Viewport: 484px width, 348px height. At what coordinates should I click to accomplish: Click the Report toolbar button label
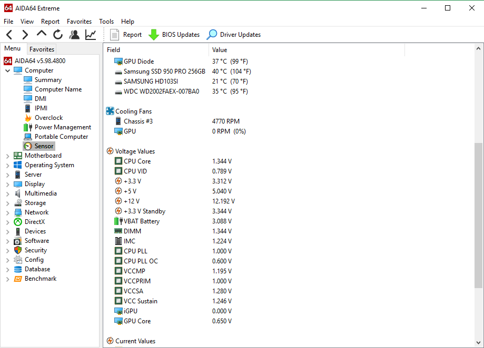tap(132, 35)
